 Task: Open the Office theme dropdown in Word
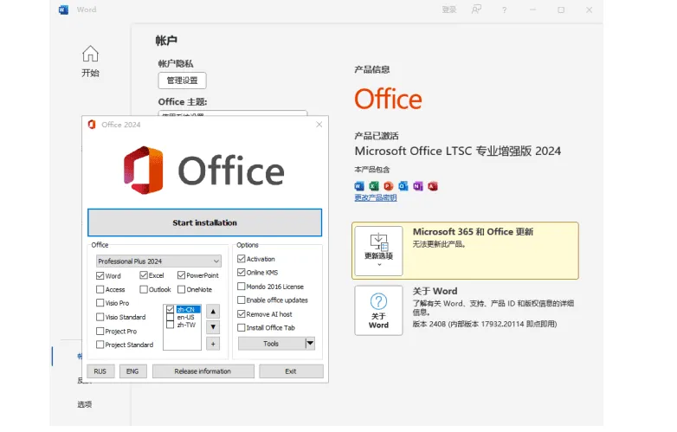point(233,113)
